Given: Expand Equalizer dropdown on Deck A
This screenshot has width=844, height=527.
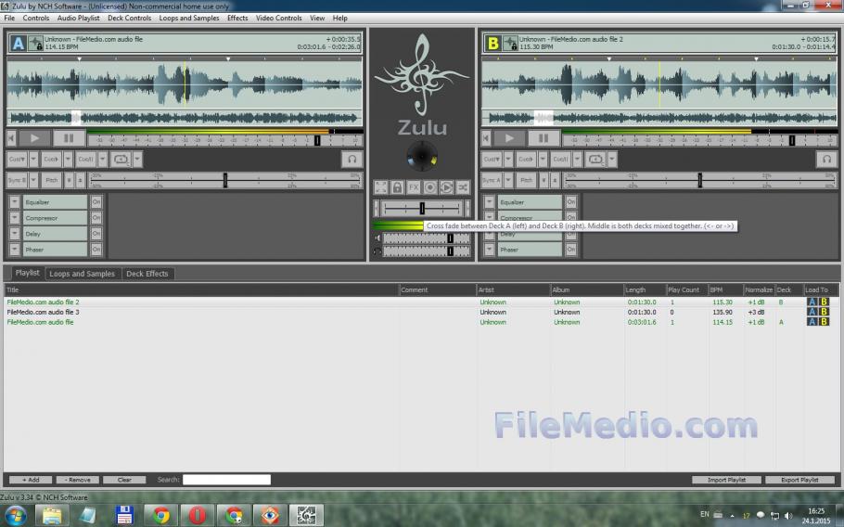Looking at the screenshot, I should coord(15,202).
